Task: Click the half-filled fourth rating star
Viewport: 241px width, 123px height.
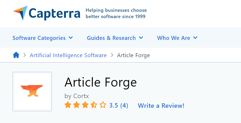Action: point(94,105)
